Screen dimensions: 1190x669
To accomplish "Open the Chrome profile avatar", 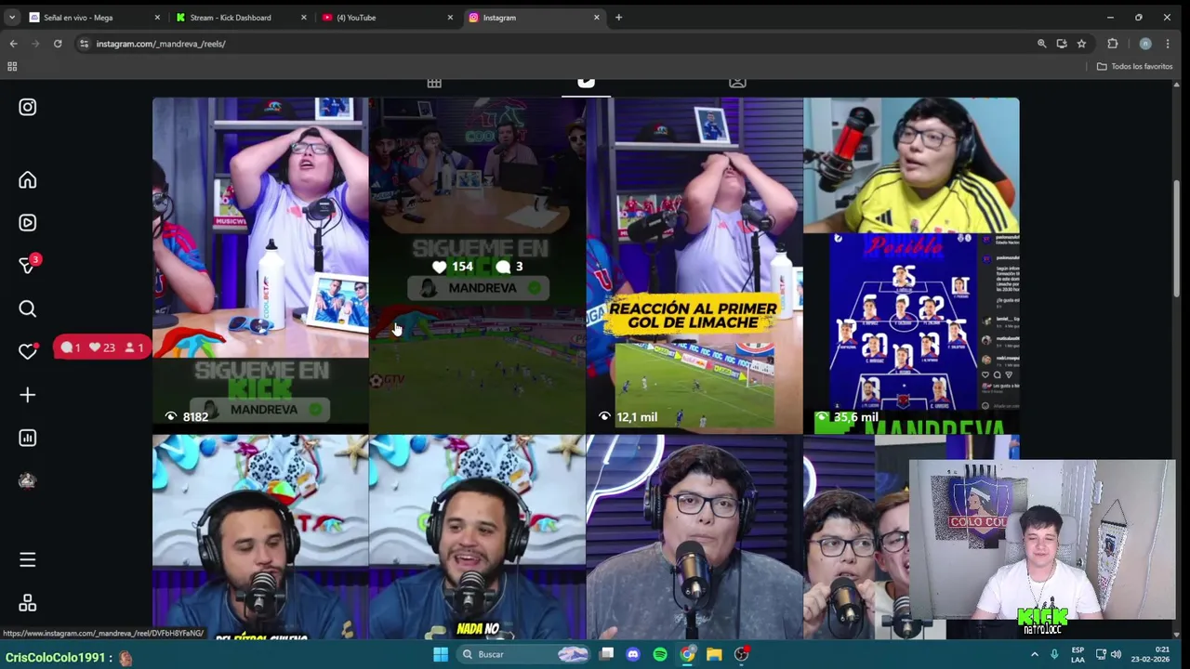I will [x=1145, y=44].
